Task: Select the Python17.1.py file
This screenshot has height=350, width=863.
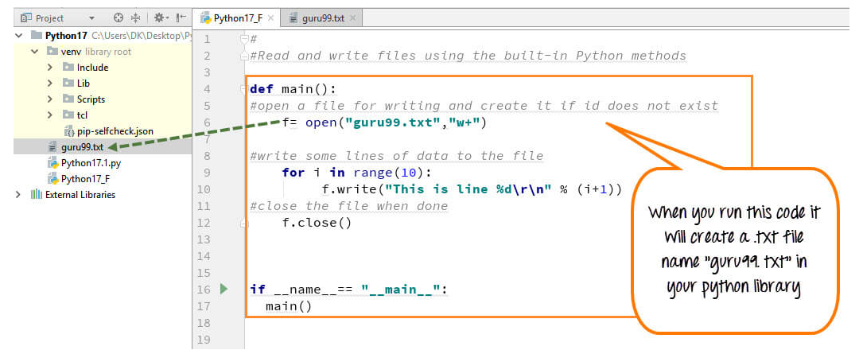Action: point(91,163)
